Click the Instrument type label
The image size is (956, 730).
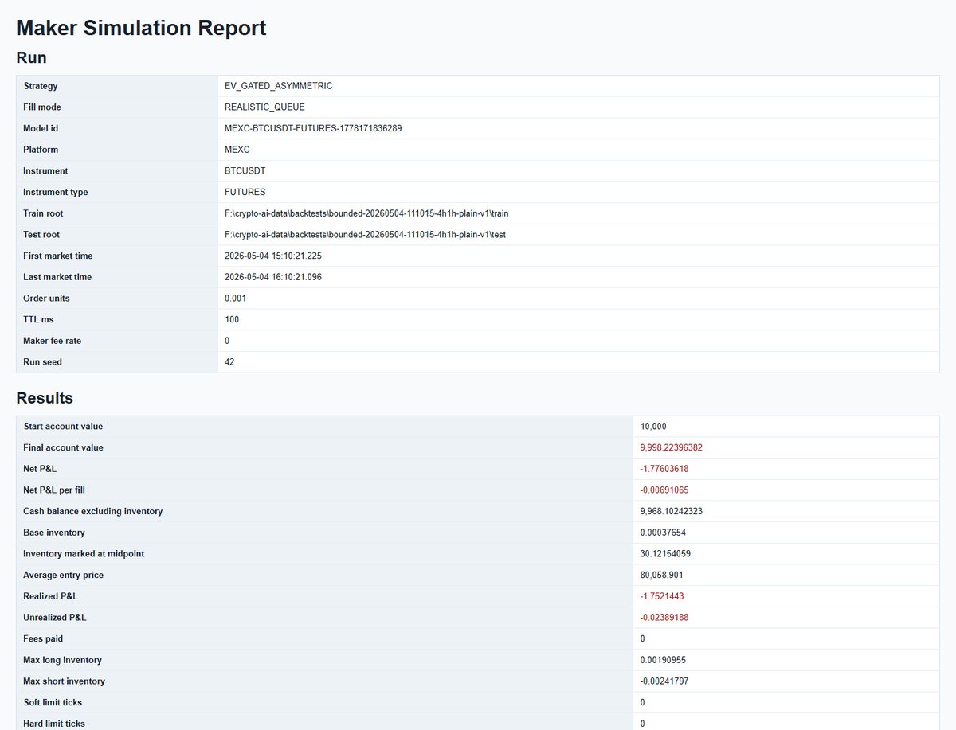pos(56,192)
